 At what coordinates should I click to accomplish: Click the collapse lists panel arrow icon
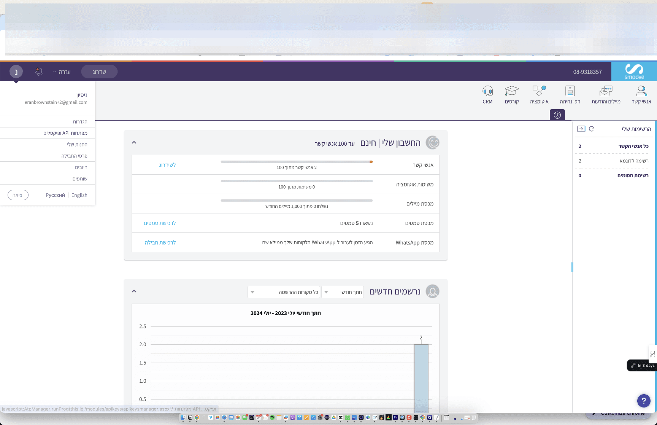(581, 129)
